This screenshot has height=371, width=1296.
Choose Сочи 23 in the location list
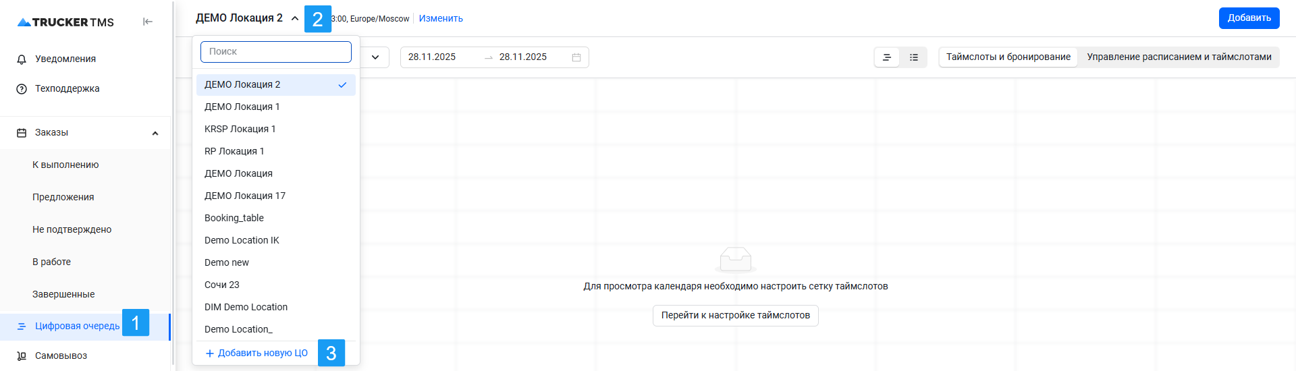(x=222, y=285)
